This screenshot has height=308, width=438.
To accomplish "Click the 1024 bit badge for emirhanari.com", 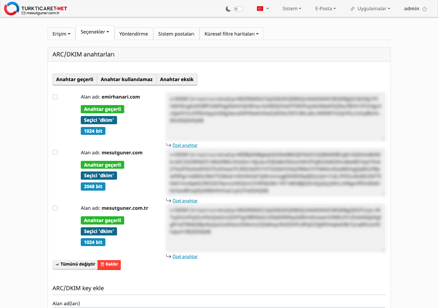I will [93, 131].
